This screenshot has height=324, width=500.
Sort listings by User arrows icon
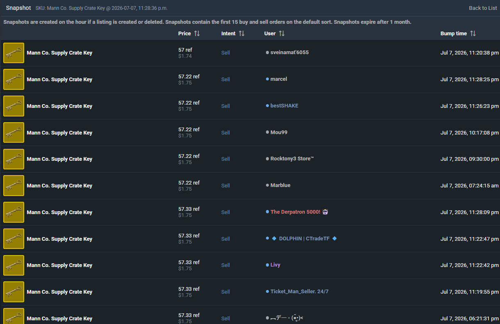click(282, 34)
